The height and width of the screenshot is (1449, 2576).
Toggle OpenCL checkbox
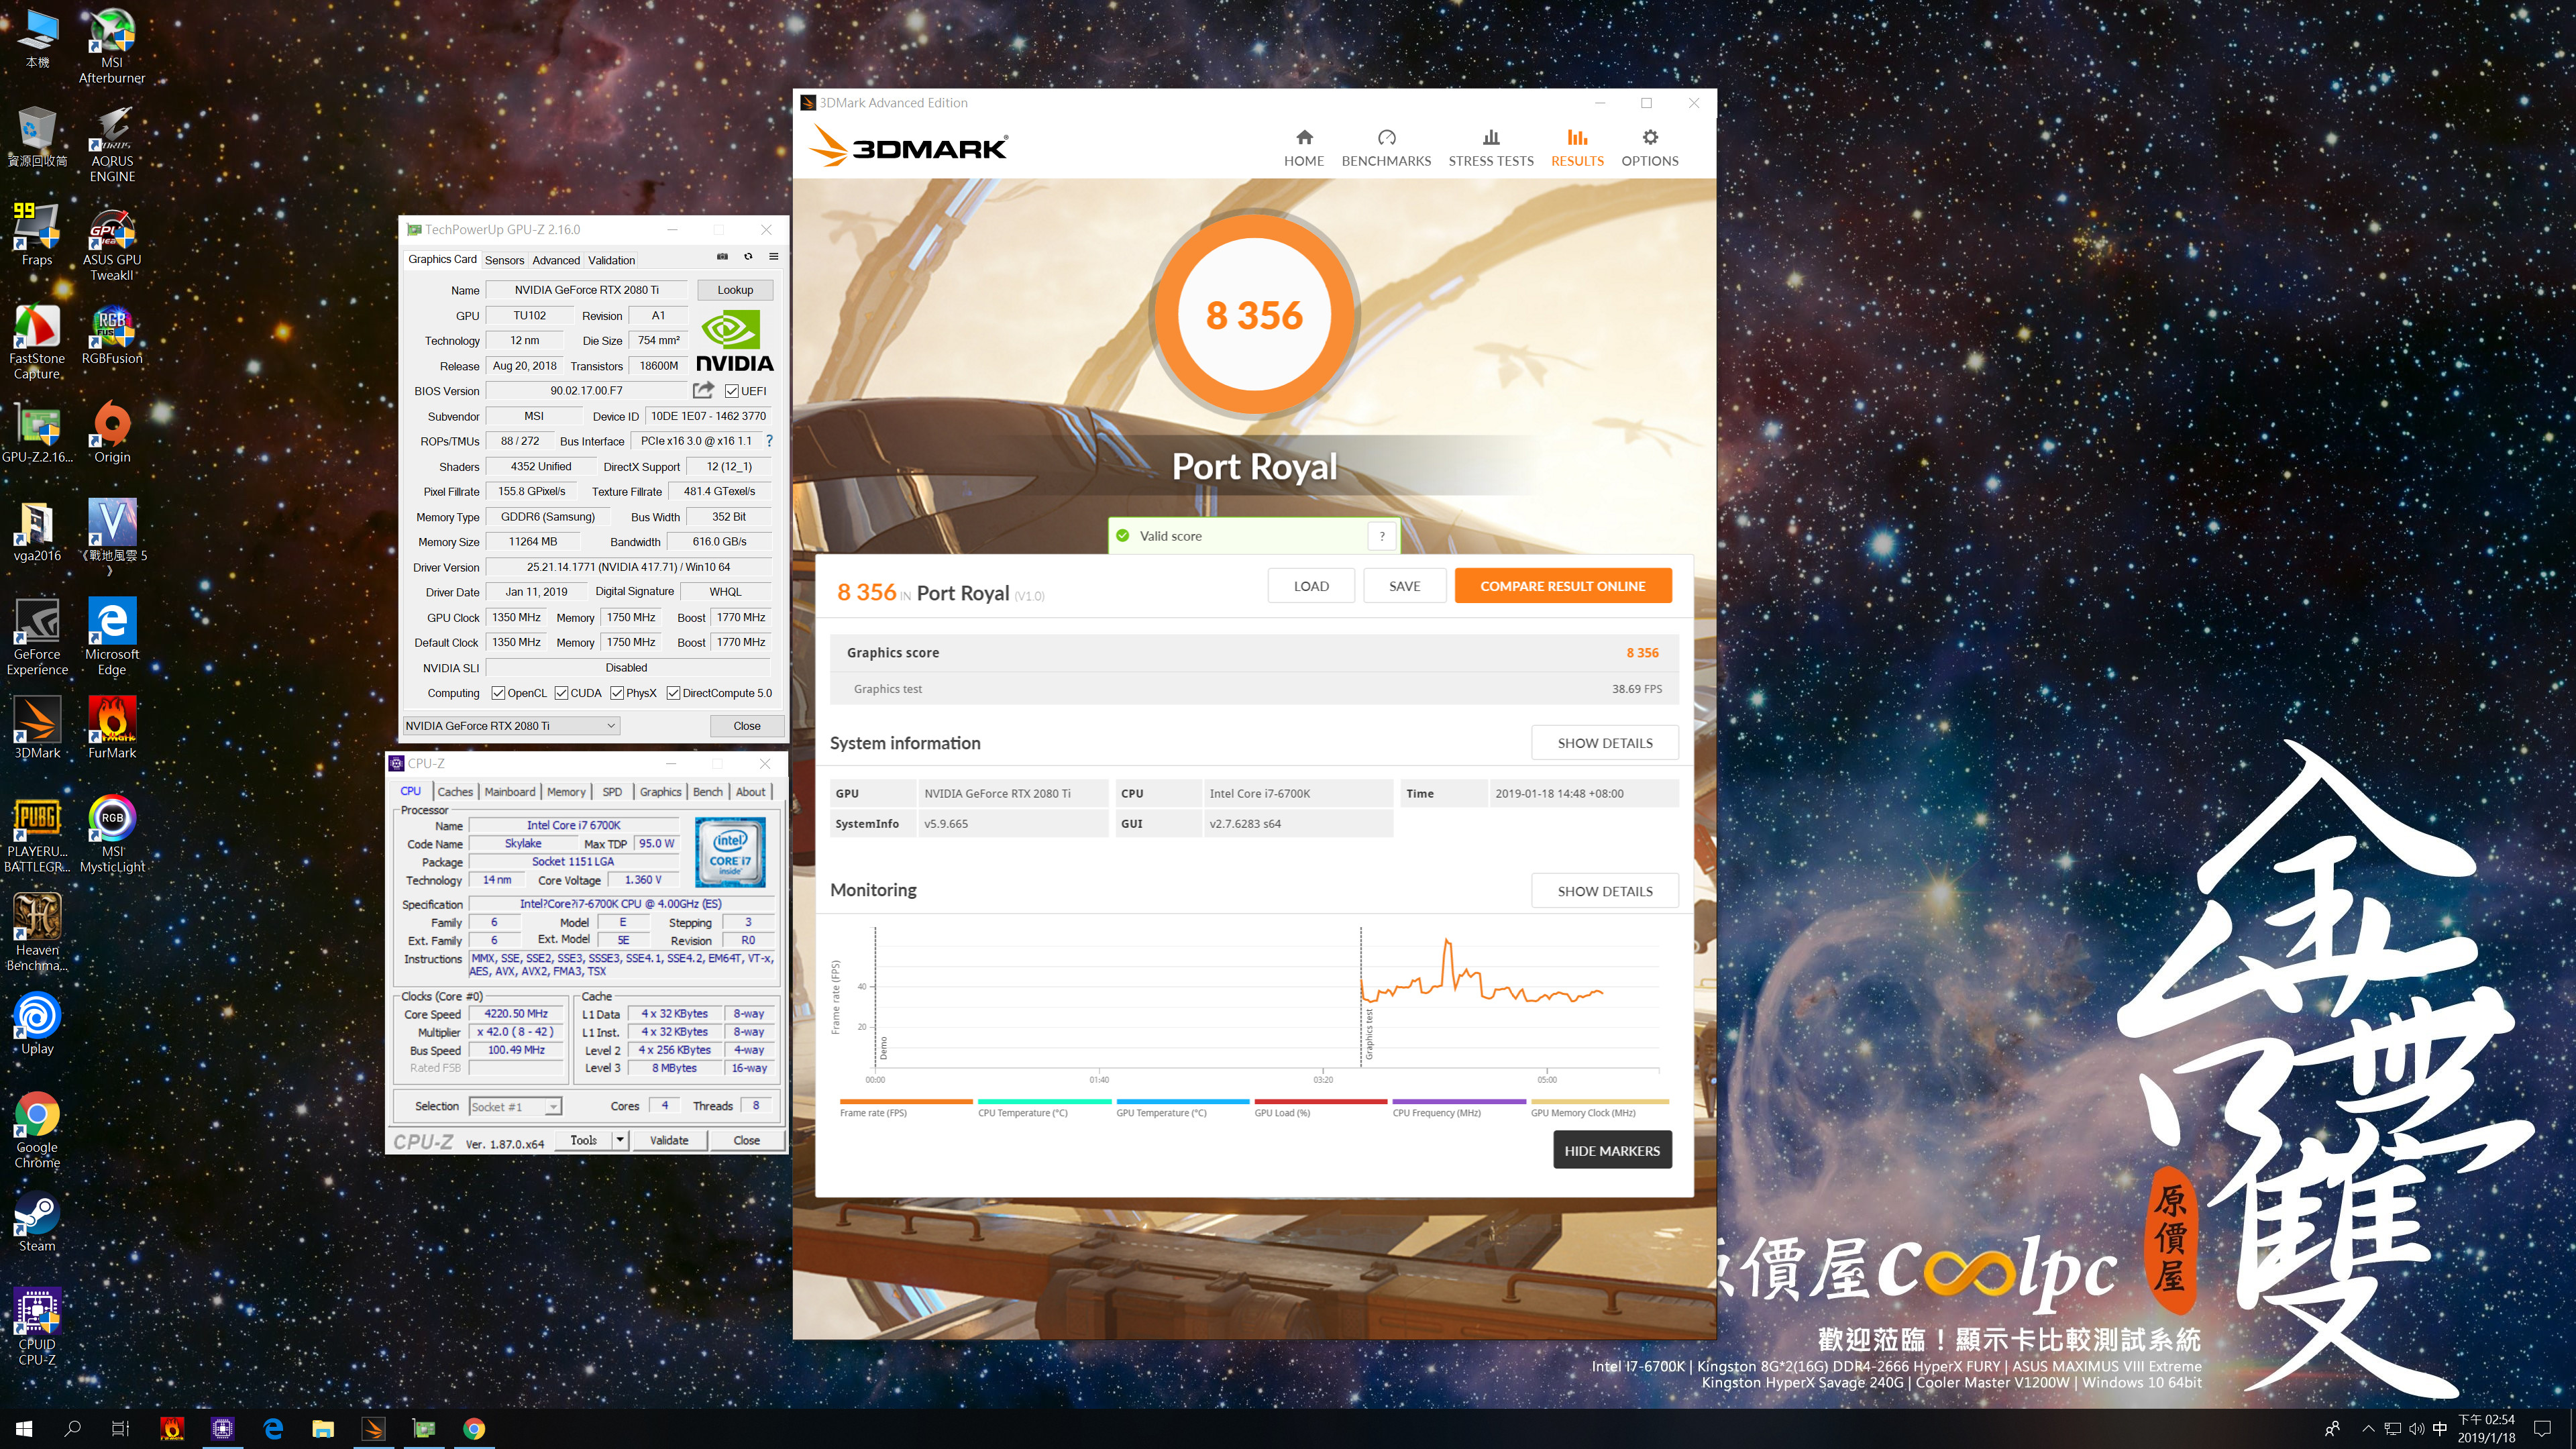click(x=498, y=693)
